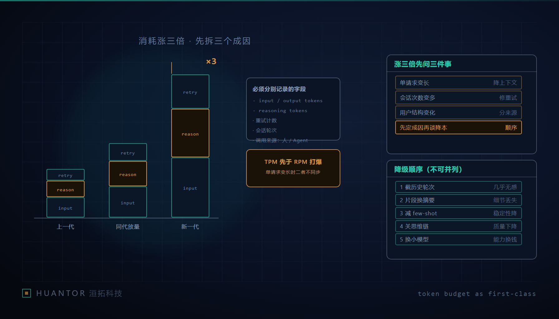Pick the reason segment of the 新一代 bar
Image resolution: width=559 pixels, height=319 pixels.
(x=190, y=133)
